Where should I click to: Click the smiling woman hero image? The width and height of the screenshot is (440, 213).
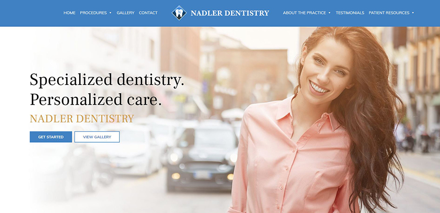click(317, 121)
